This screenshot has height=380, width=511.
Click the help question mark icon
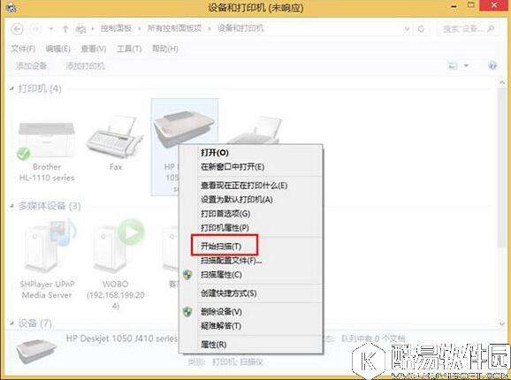(492, 65)
